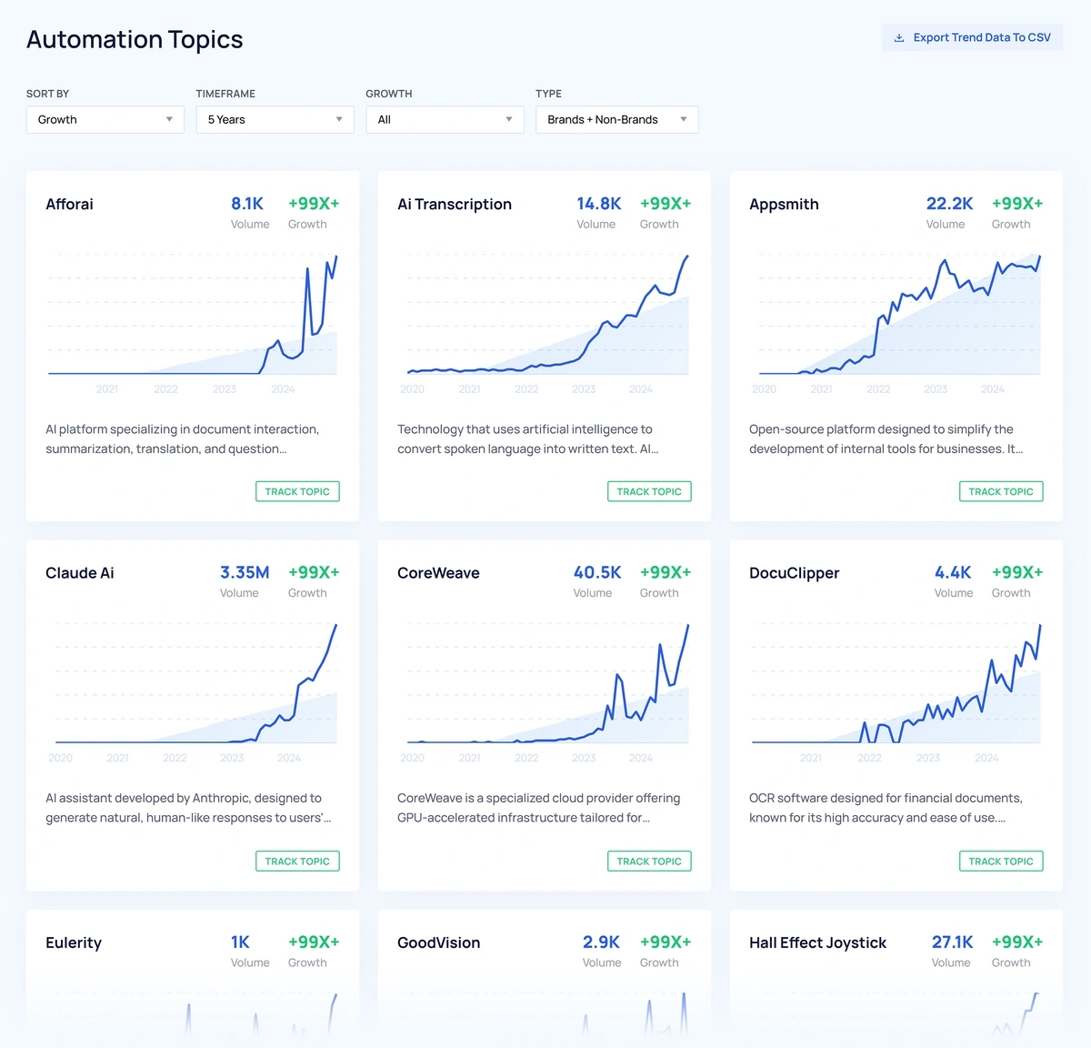This screenshot has height=1048, width=1091.
Task: Click the +99X+ growth label on Afforai
Action: tap(313, 203)
